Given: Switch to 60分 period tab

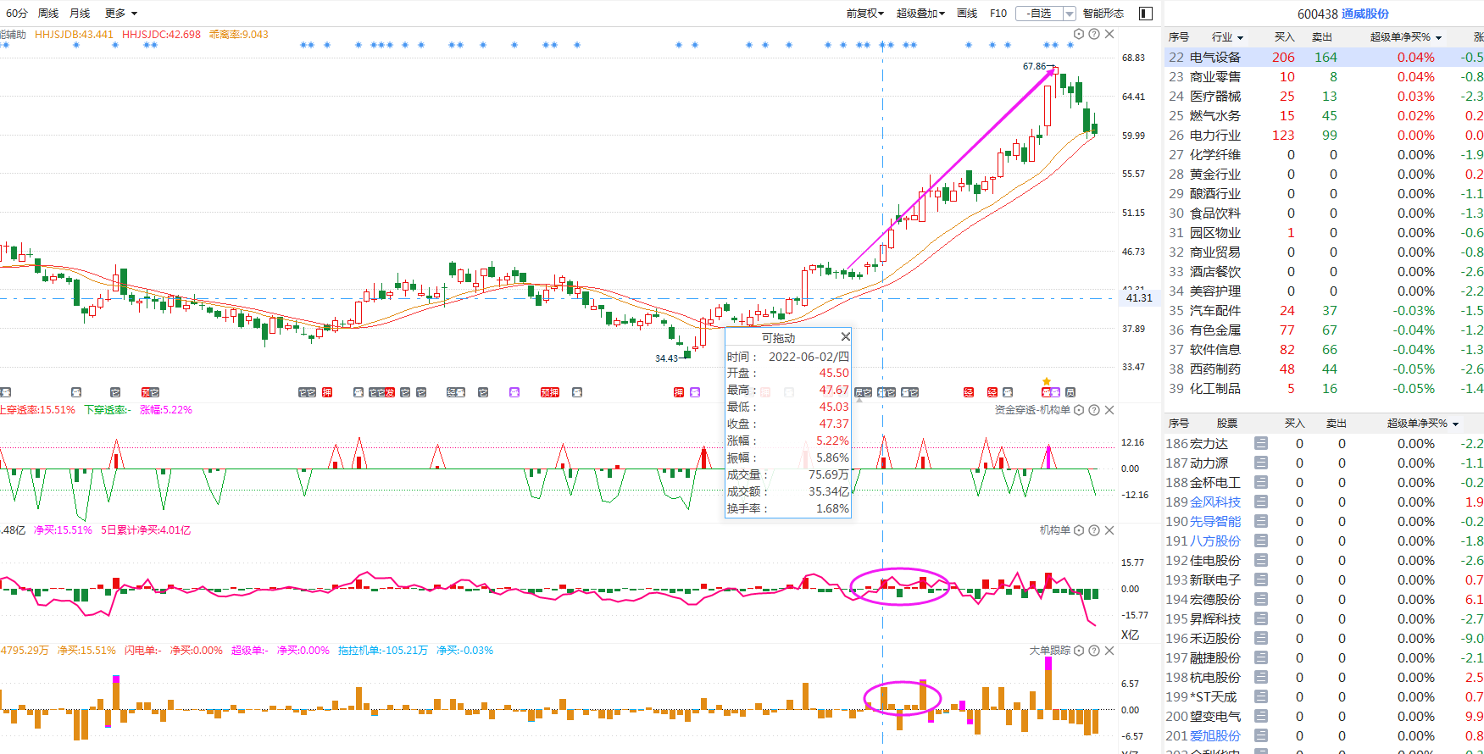Looking at the screenshot, I should pyautogui.click(x=17, y=14).
